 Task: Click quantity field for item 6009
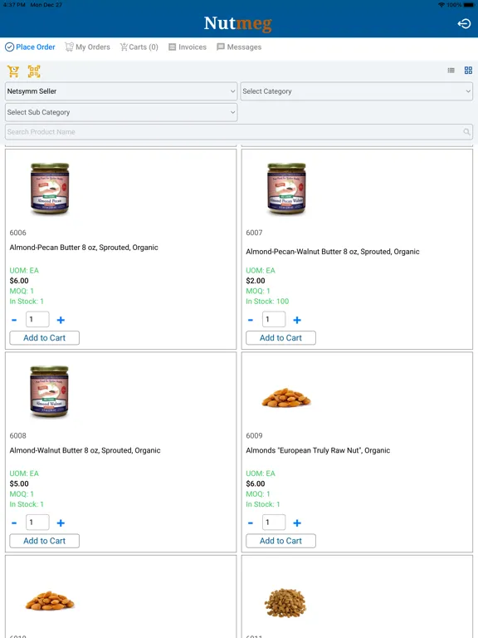coord(274,522)
